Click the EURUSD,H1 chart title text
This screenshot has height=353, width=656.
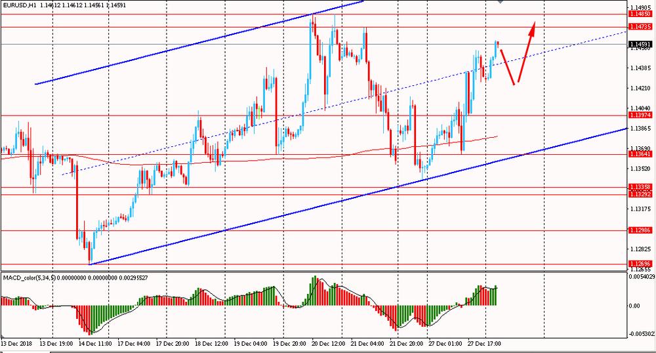pyautogui.click(x=20, y=5)
